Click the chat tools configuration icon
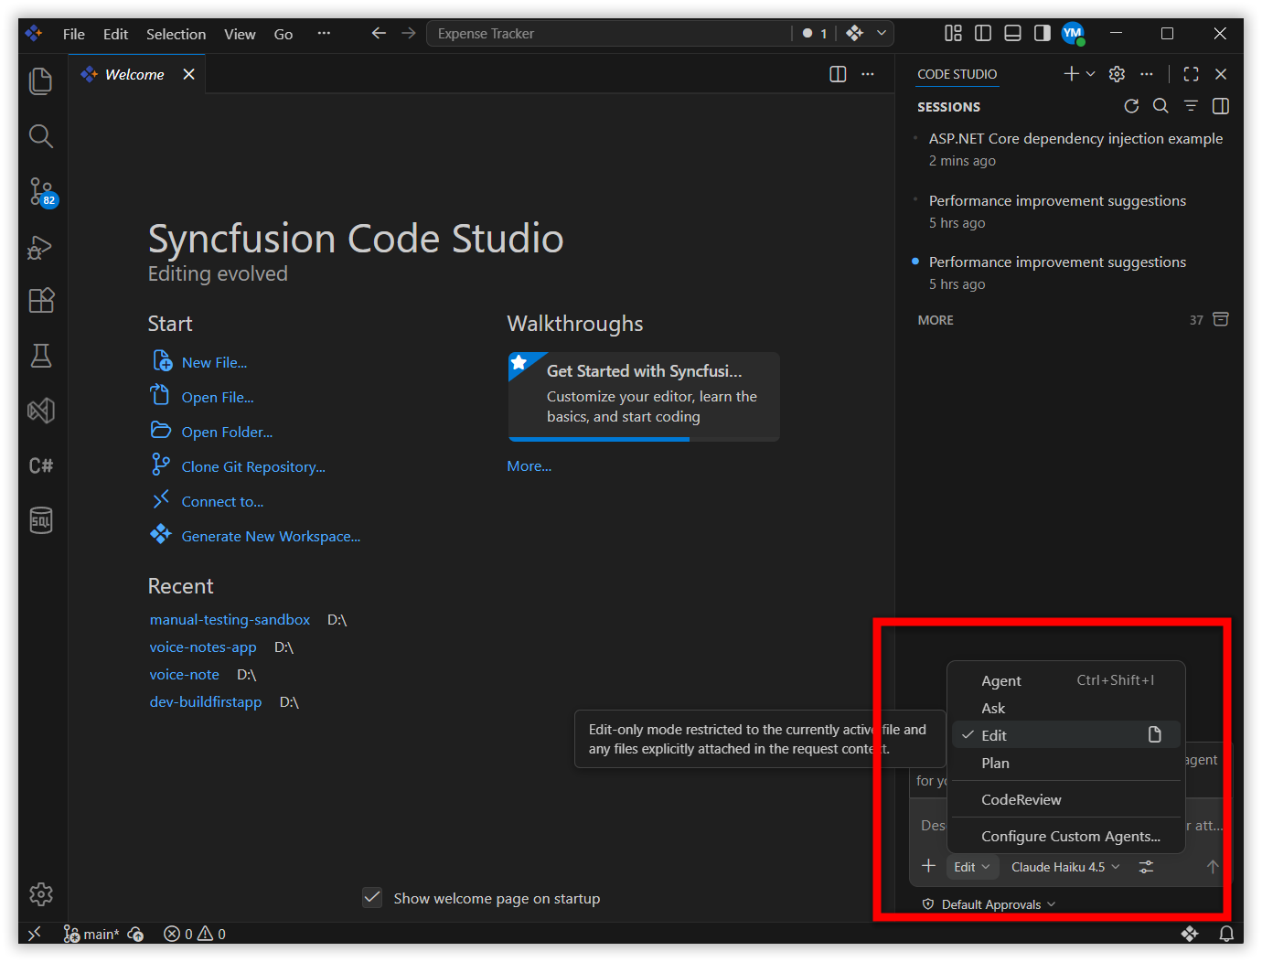This screenshot has width=1262, height=962. (1146, 867)
